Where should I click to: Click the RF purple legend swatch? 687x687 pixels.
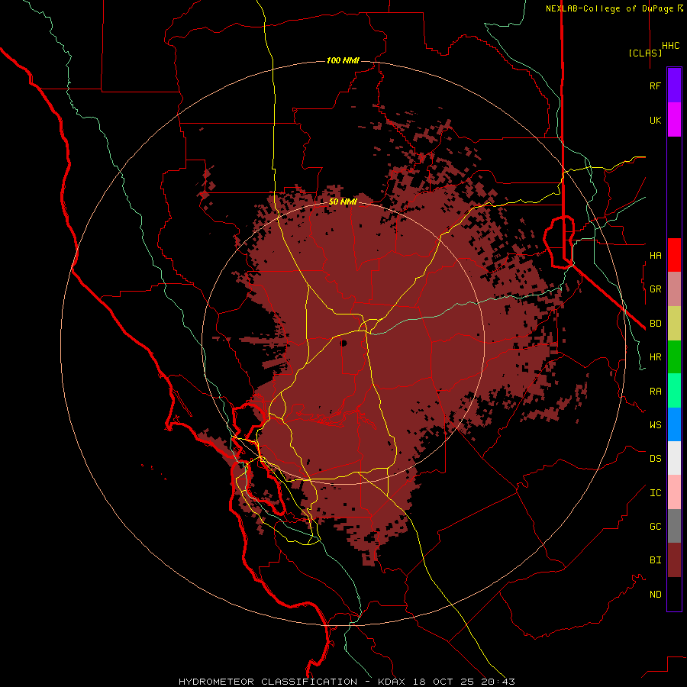tap(674, 85)
